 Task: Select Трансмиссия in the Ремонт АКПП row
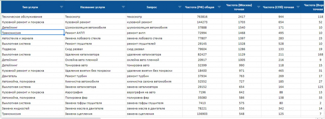(33, 33)
